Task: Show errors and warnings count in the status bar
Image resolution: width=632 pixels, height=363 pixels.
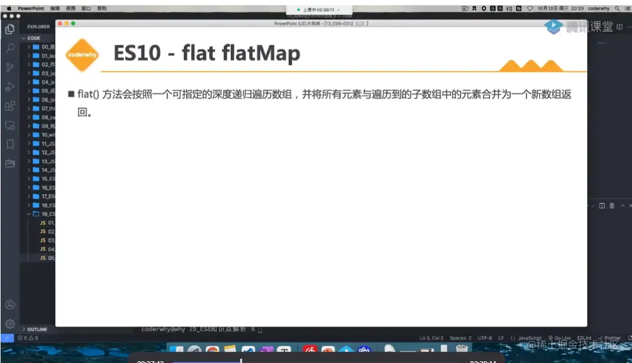Action: (27, 338)
